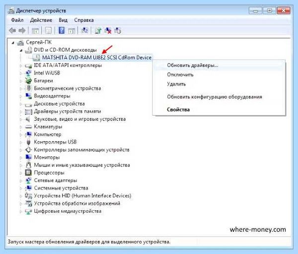Expand the Компьютер node arrow
The image size is (298, 254).
tap(21, 135)
